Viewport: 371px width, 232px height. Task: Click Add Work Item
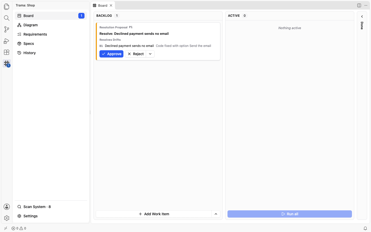[154, 214]
